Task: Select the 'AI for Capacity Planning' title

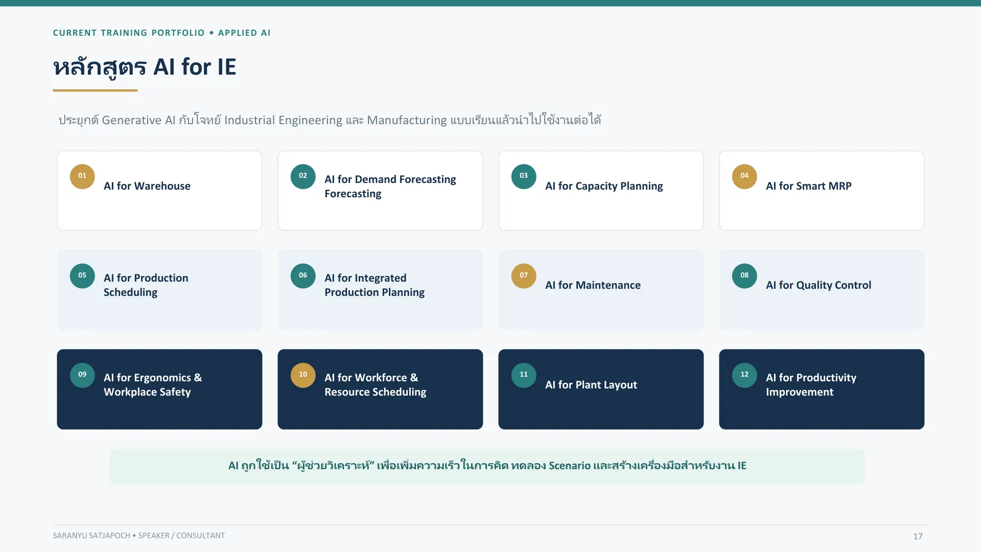Action: [x=604, y=186]
